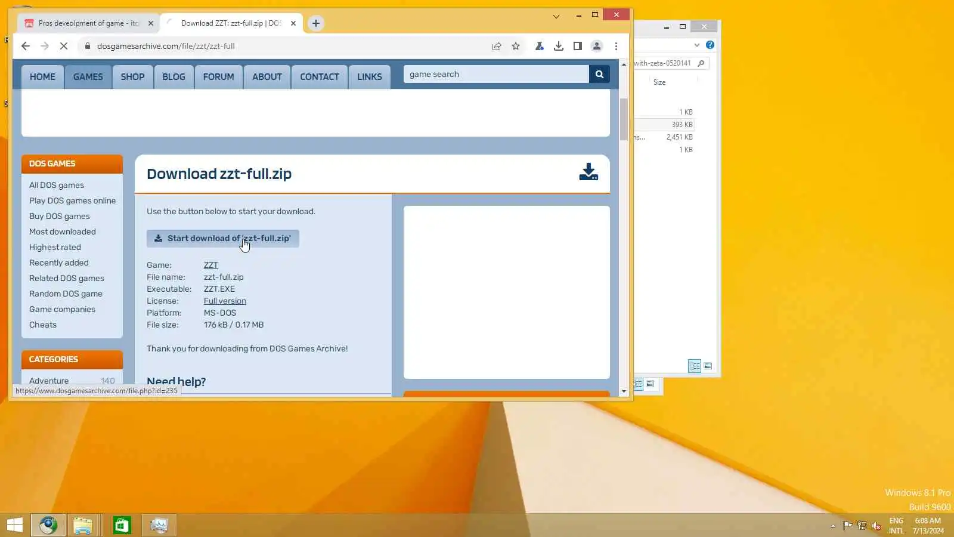Focus the 'game search' input field
Viewport: 954px width, 537px height.
[x=496, y=74]
